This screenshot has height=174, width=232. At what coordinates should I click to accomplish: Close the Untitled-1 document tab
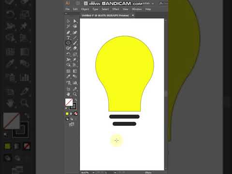(133, 15)
